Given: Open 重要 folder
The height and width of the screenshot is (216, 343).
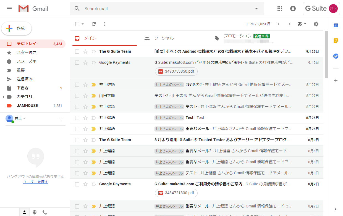Looking at the screenshot, I should 33,70.
